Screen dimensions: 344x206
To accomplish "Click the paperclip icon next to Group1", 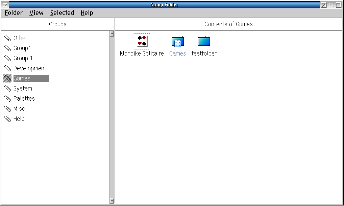I will (8, 48).
